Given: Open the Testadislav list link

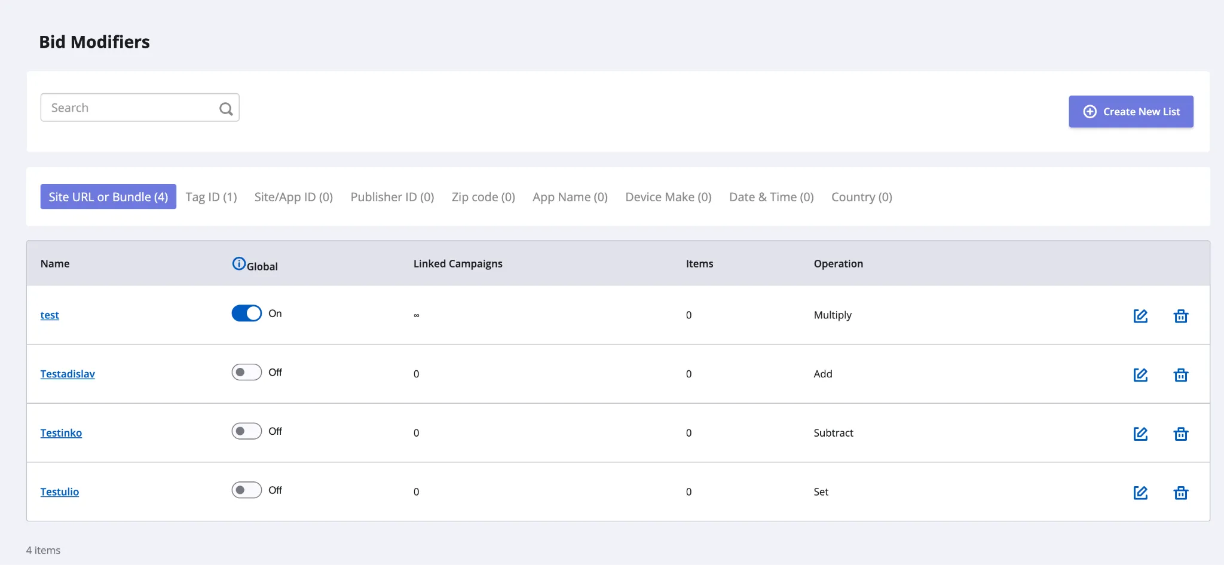Looking at the screenshot, I should point(68,374).
